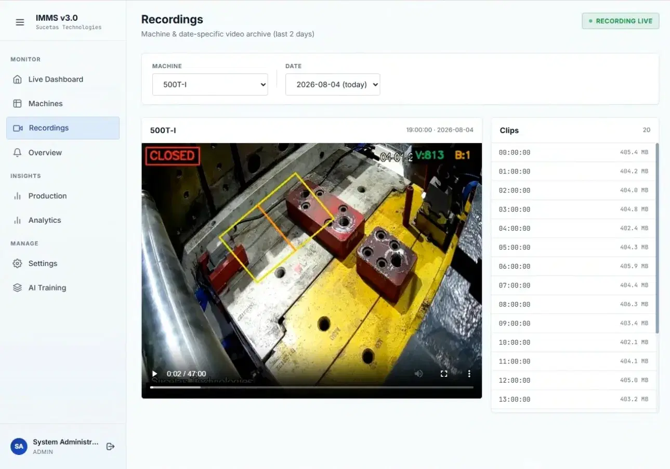The height and width of the screenshot is (469, 670).
Task: Click the Recording Live status badge
Action: [x=621, y=21]
